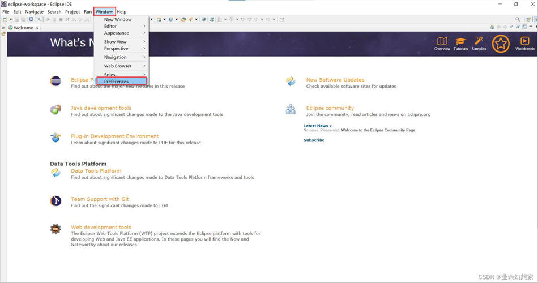
Task: Expand the Perspective submenu
Action: [x=121, y=48]
